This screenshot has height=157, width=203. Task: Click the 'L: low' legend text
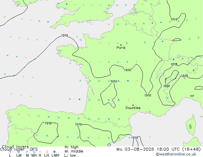click(x=70, y=155)
